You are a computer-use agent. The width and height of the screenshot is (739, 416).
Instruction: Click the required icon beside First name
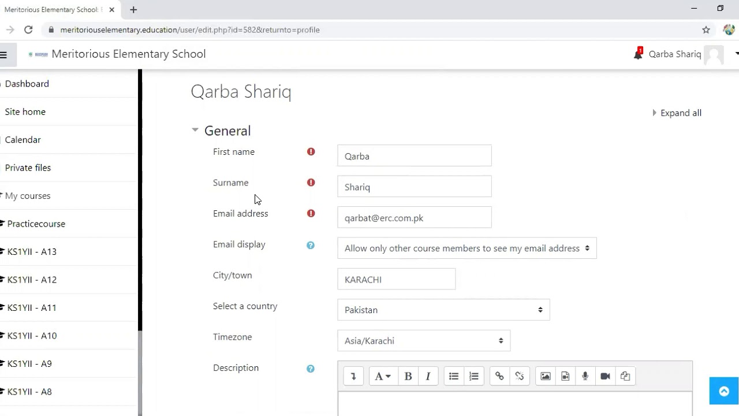pyautogui.click(x=311, y=151)
